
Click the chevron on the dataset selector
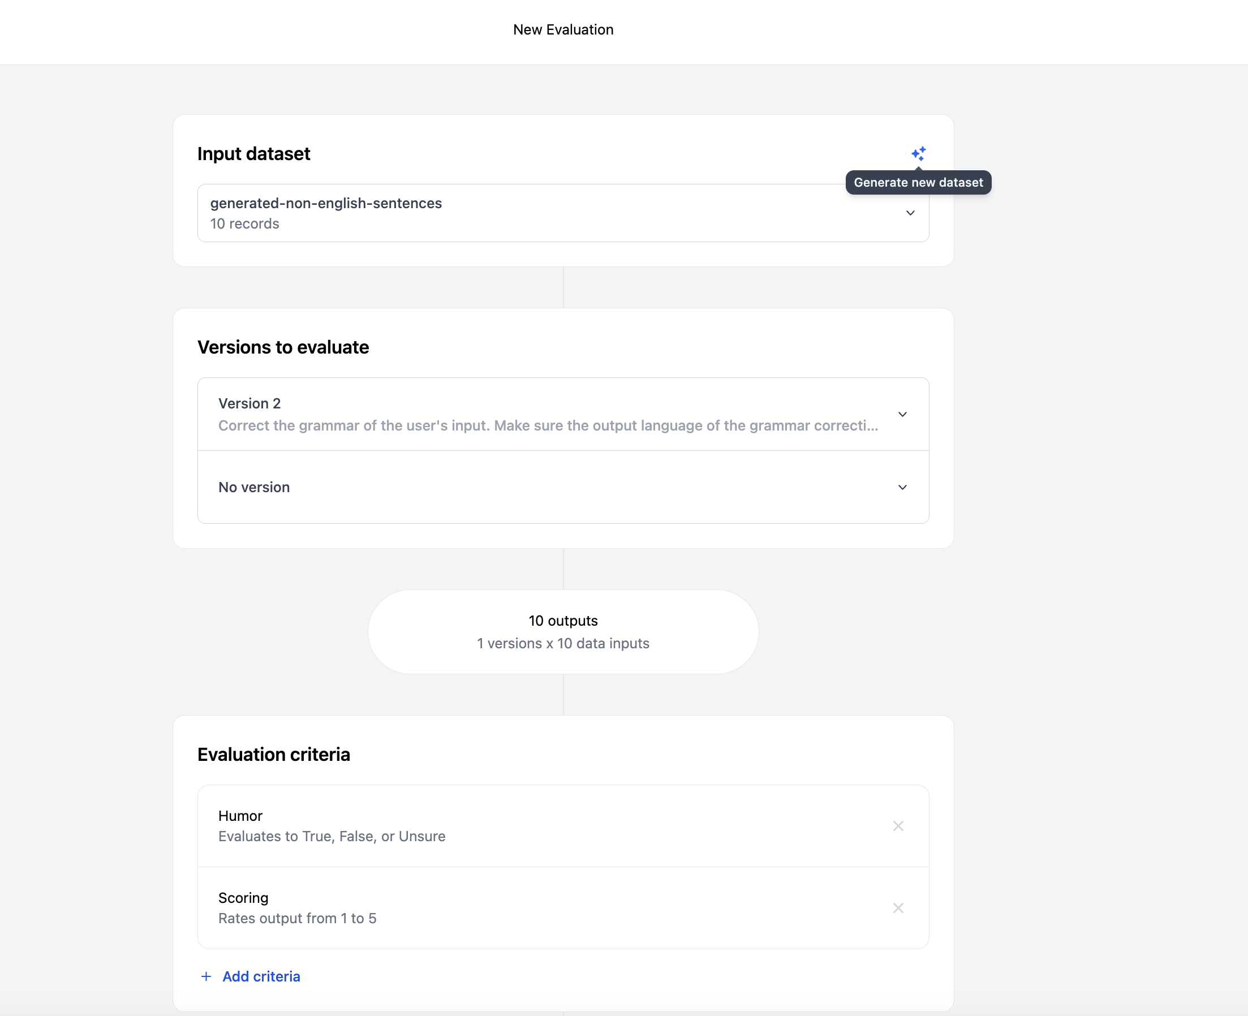[x=910, y=213]
